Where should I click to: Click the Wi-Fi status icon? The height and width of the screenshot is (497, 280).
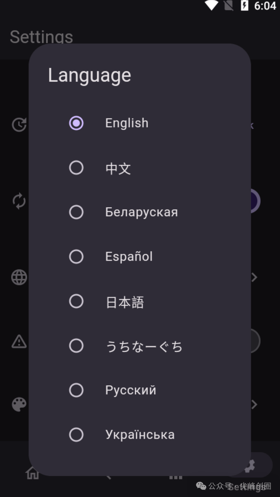point(212,5)
